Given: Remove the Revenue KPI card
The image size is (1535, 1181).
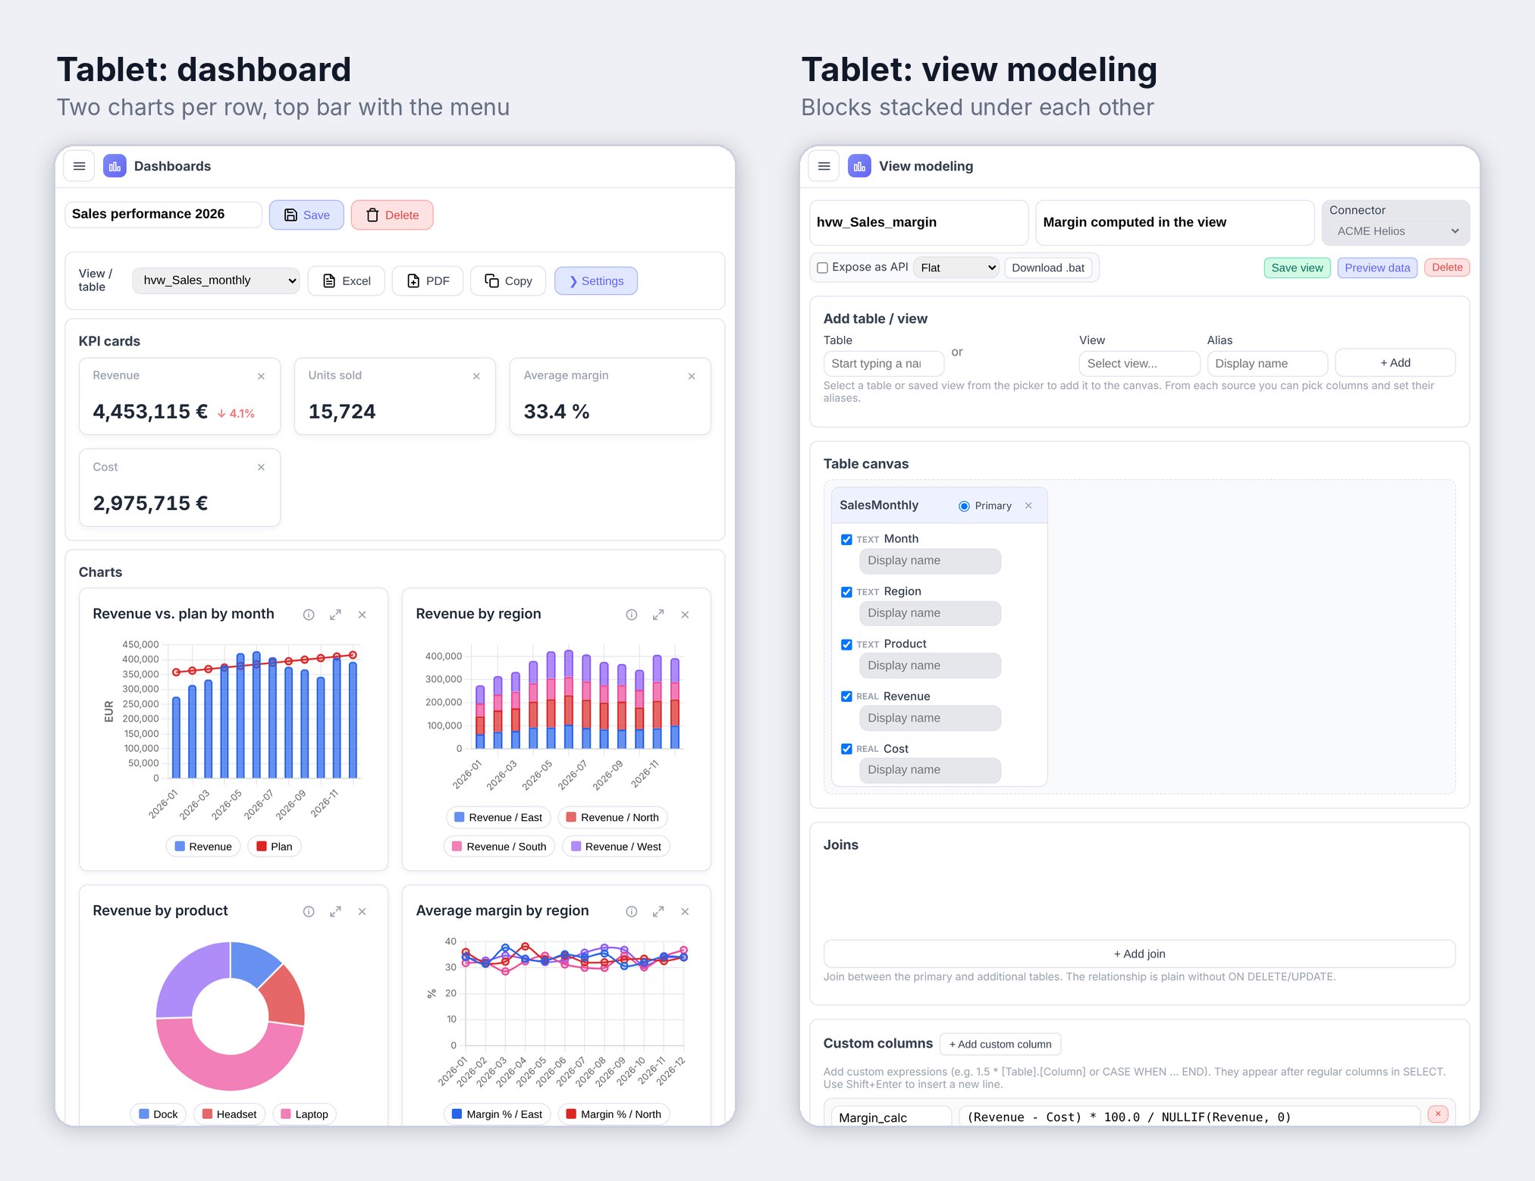Looking at the screenshot, I should 261,376.
